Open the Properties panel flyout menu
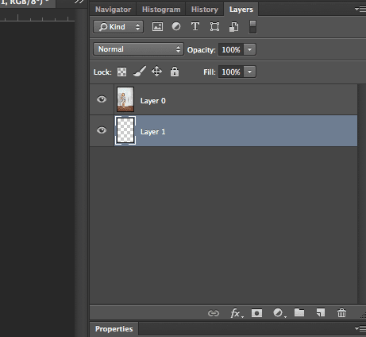This screenshot has height=337, width=366. [x=360, y=329]
